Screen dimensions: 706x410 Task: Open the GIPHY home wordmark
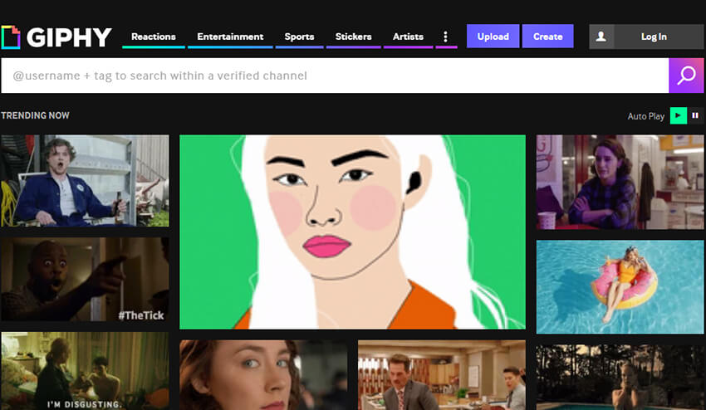[69, 37]
